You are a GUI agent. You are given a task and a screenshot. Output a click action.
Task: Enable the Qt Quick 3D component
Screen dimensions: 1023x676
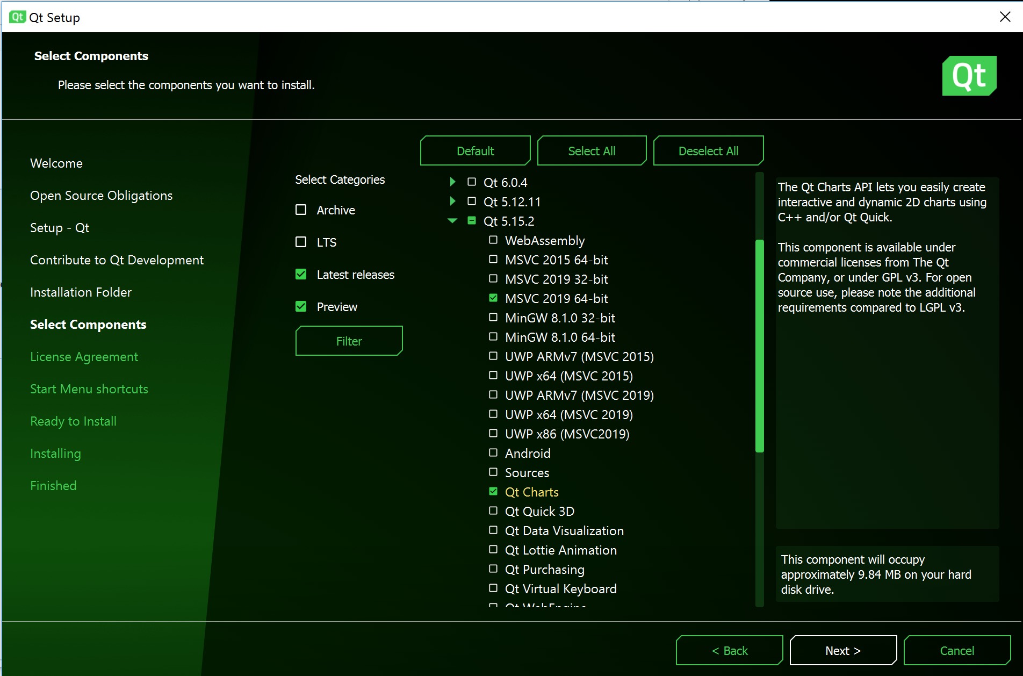pos(493,510)
